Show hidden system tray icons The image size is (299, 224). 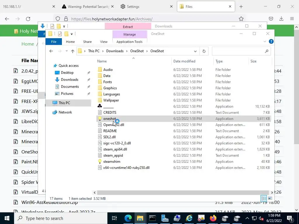[x=247, y=218]
